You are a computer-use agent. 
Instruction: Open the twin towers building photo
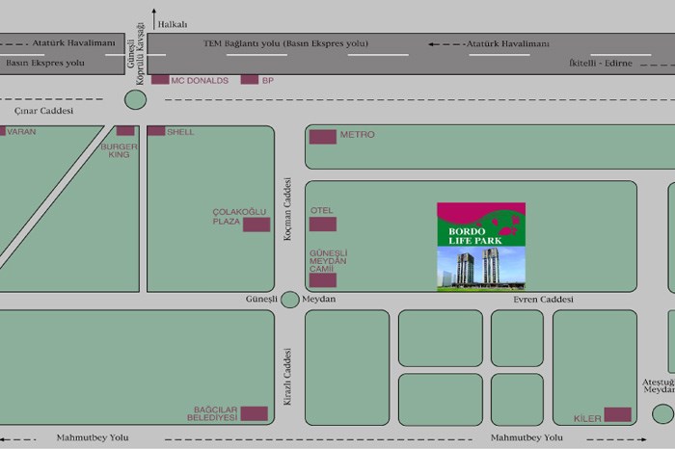481,268
